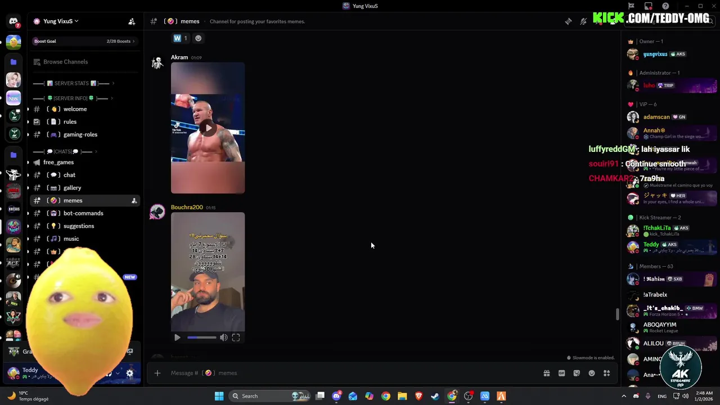Open the GIF picker
Viewport: 720px width, 405px height.
(x=561, y=373)
